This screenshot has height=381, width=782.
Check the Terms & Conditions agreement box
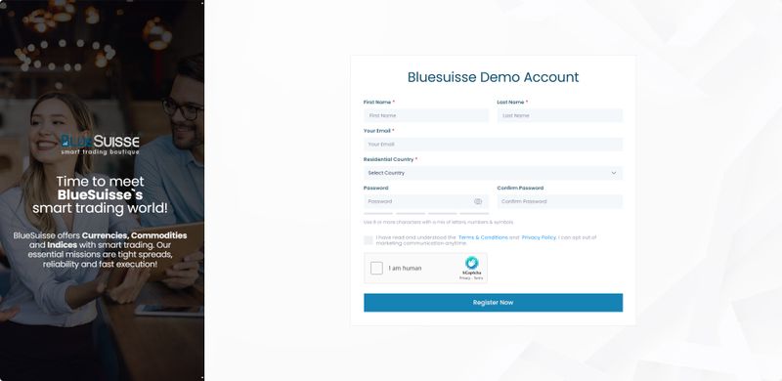[369, 240]
